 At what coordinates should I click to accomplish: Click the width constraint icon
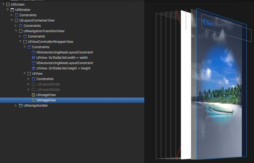(33, 58)
